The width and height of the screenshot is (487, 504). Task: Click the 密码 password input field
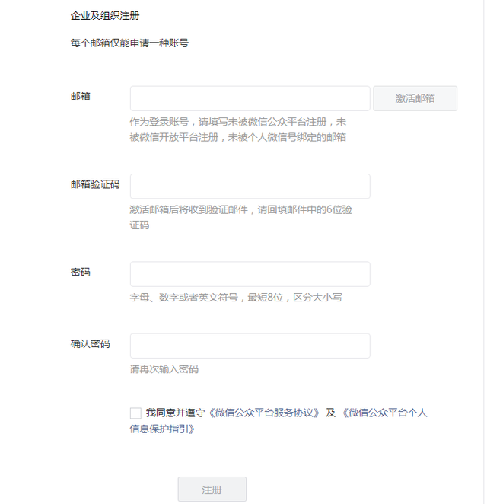pos(250,274)
